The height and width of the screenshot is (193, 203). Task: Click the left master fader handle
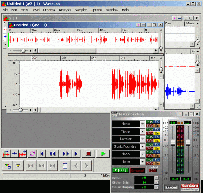(173, 142)
